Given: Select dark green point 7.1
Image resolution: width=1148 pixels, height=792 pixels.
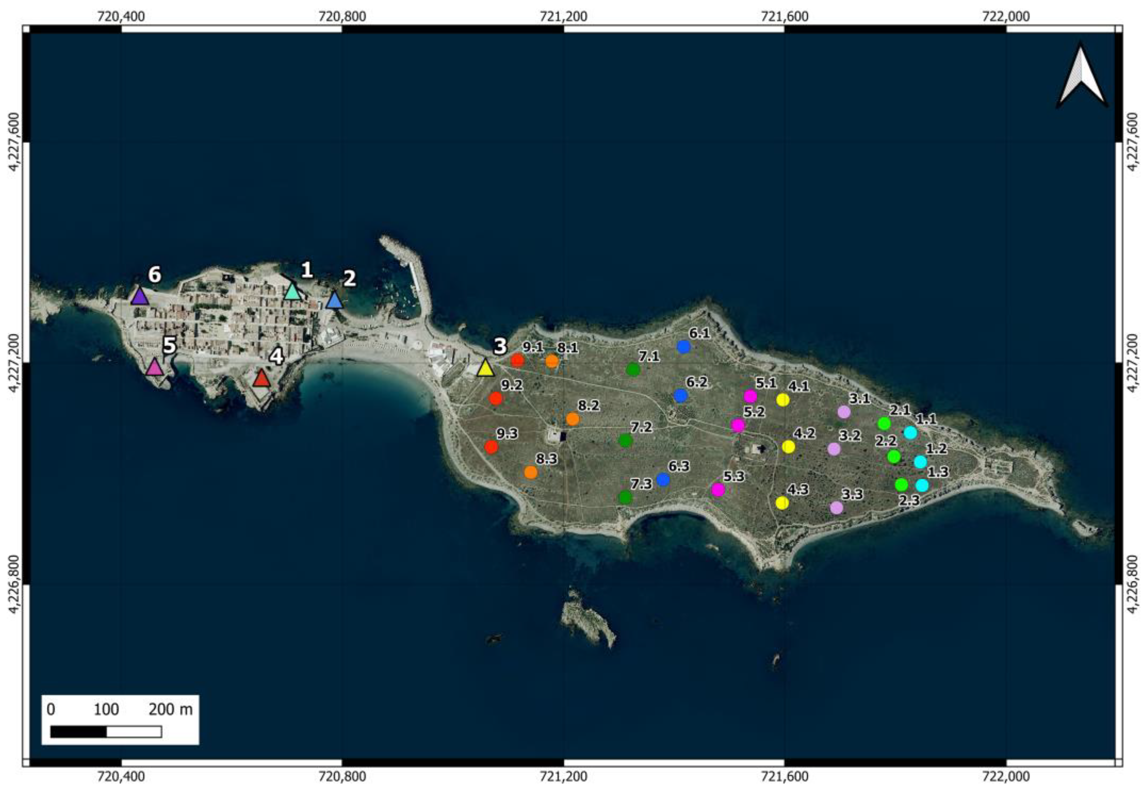Looking at the screenshot, I should [x=633, y=369].
